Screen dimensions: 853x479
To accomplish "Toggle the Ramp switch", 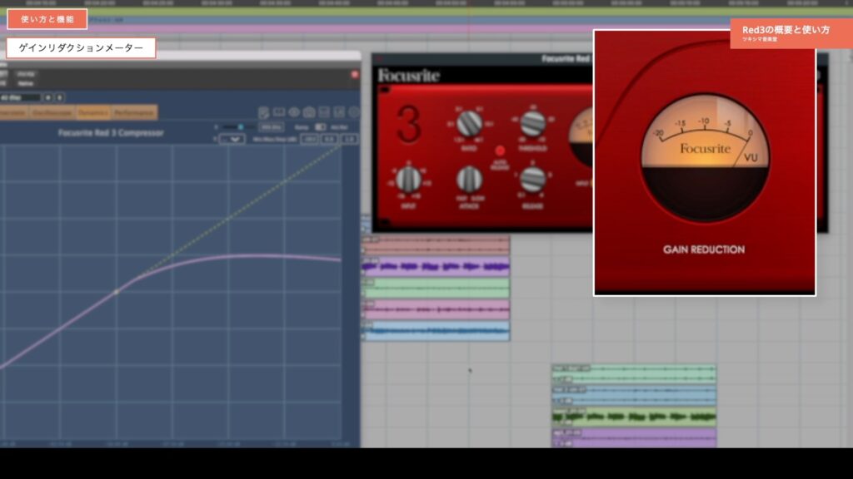I will [x=321, y=127].
